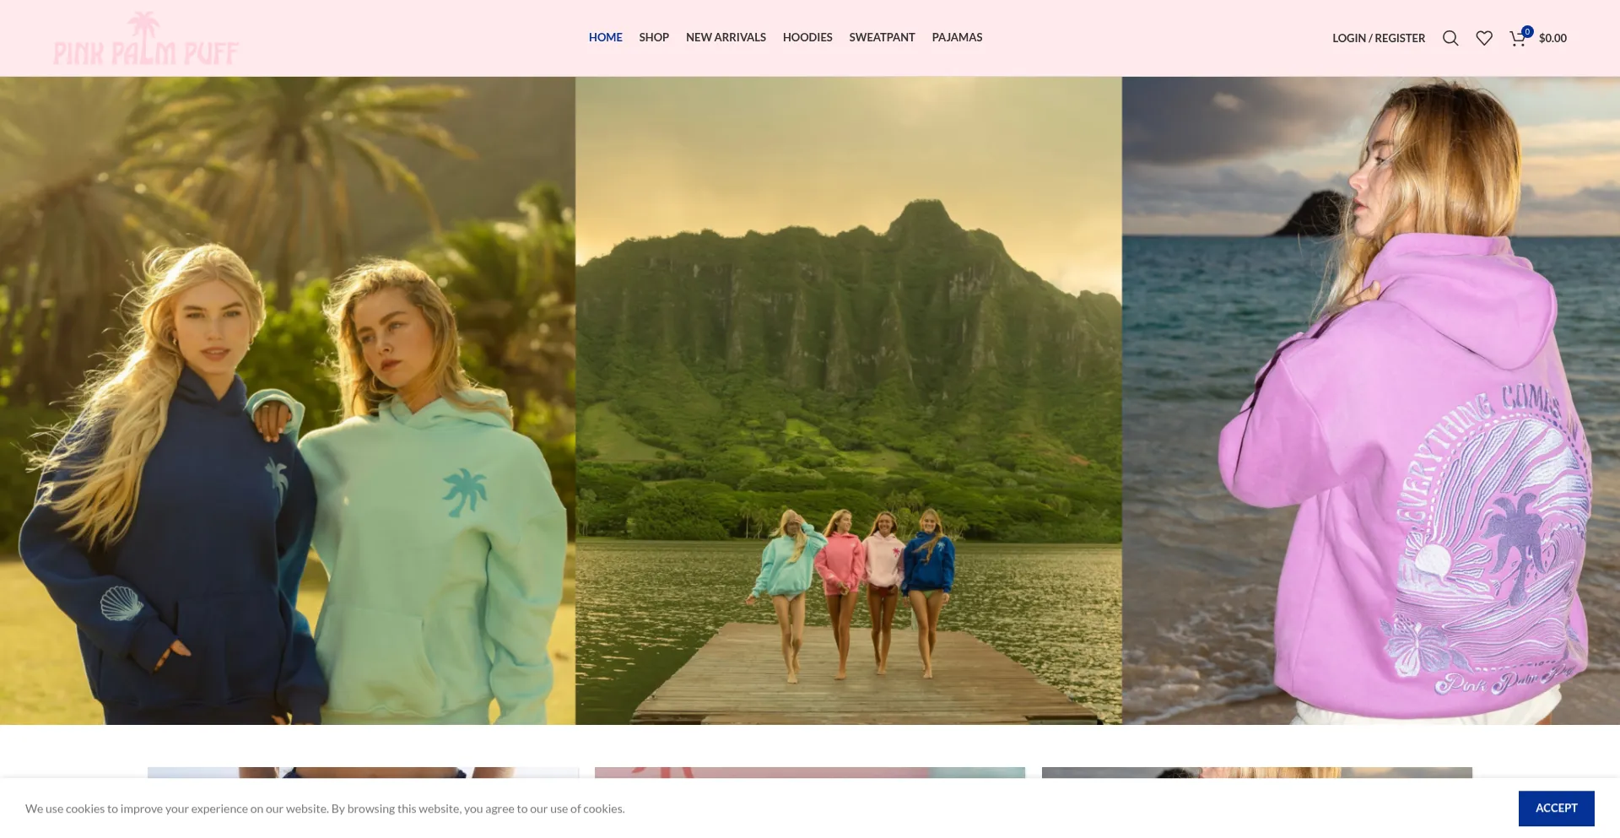Select New Arrivals in navigation

pos(726,37)
